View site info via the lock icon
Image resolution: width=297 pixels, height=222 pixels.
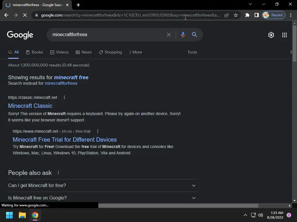tap(37, 15)
